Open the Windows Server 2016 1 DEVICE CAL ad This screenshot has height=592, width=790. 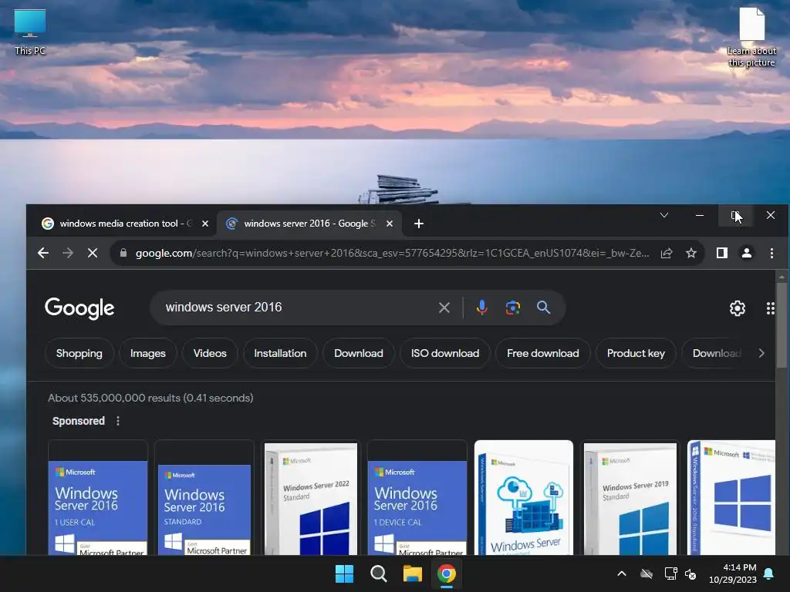417,497
